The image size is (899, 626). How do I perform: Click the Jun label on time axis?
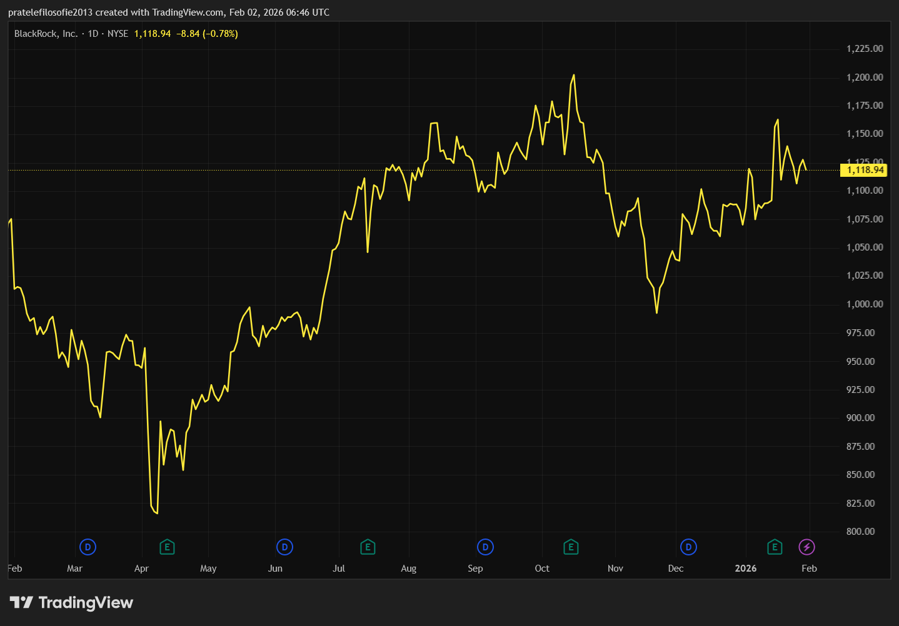(x=275, y=569)
